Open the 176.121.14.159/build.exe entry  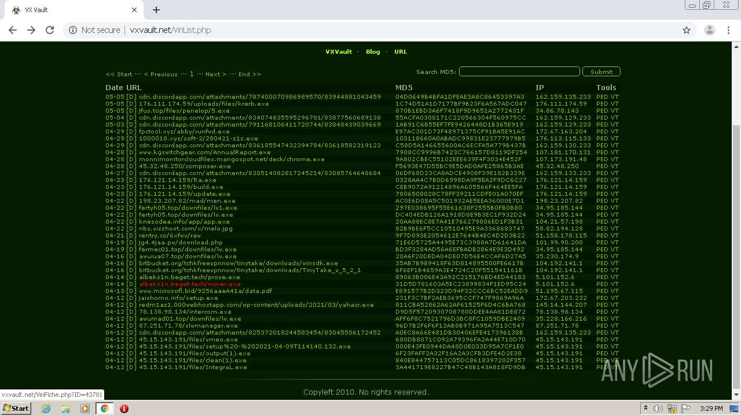(x=181, y=187)
